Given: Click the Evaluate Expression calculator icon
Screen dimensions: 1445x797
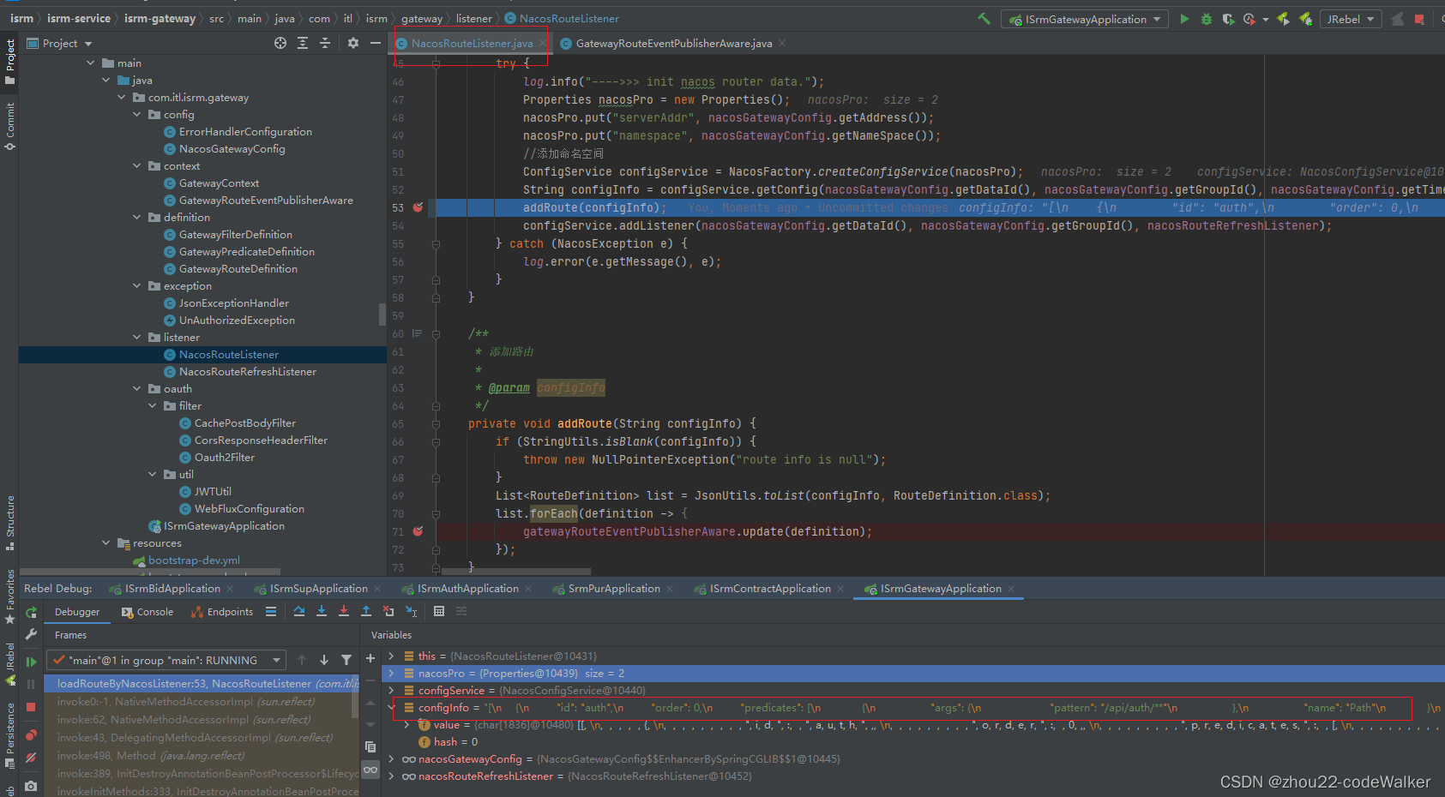Looking at the screenshot, I should [x=439, y=611].
